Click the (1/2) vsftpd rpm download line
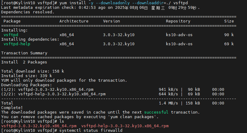 pyautogui.click(x=53, y=90)
